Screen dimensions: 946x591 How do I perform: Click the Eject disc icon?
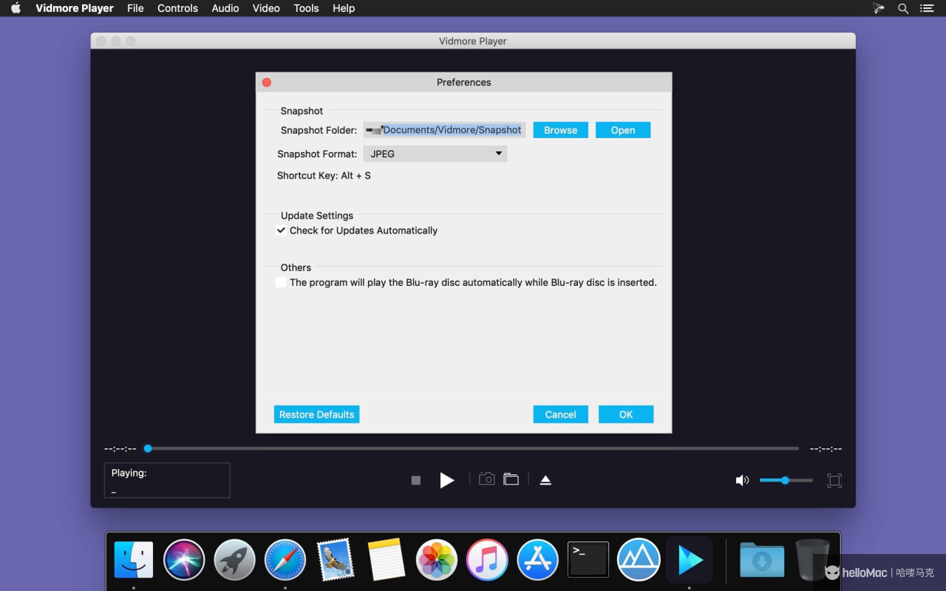click(545, 480)
